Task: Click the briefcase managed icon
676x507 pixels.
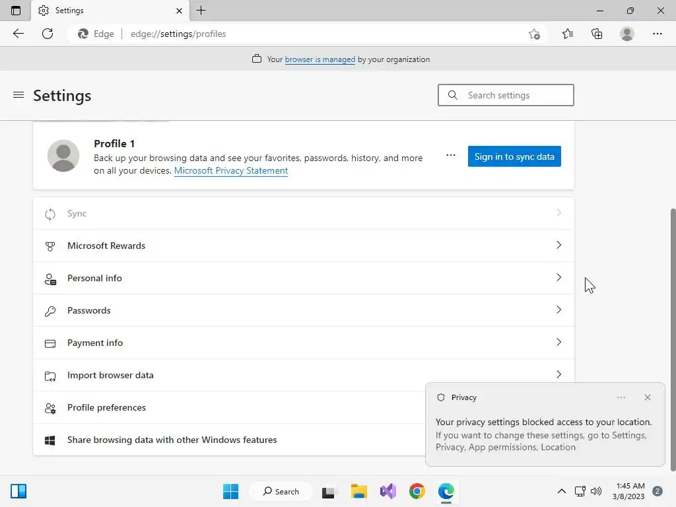Action: click(257, 59)
